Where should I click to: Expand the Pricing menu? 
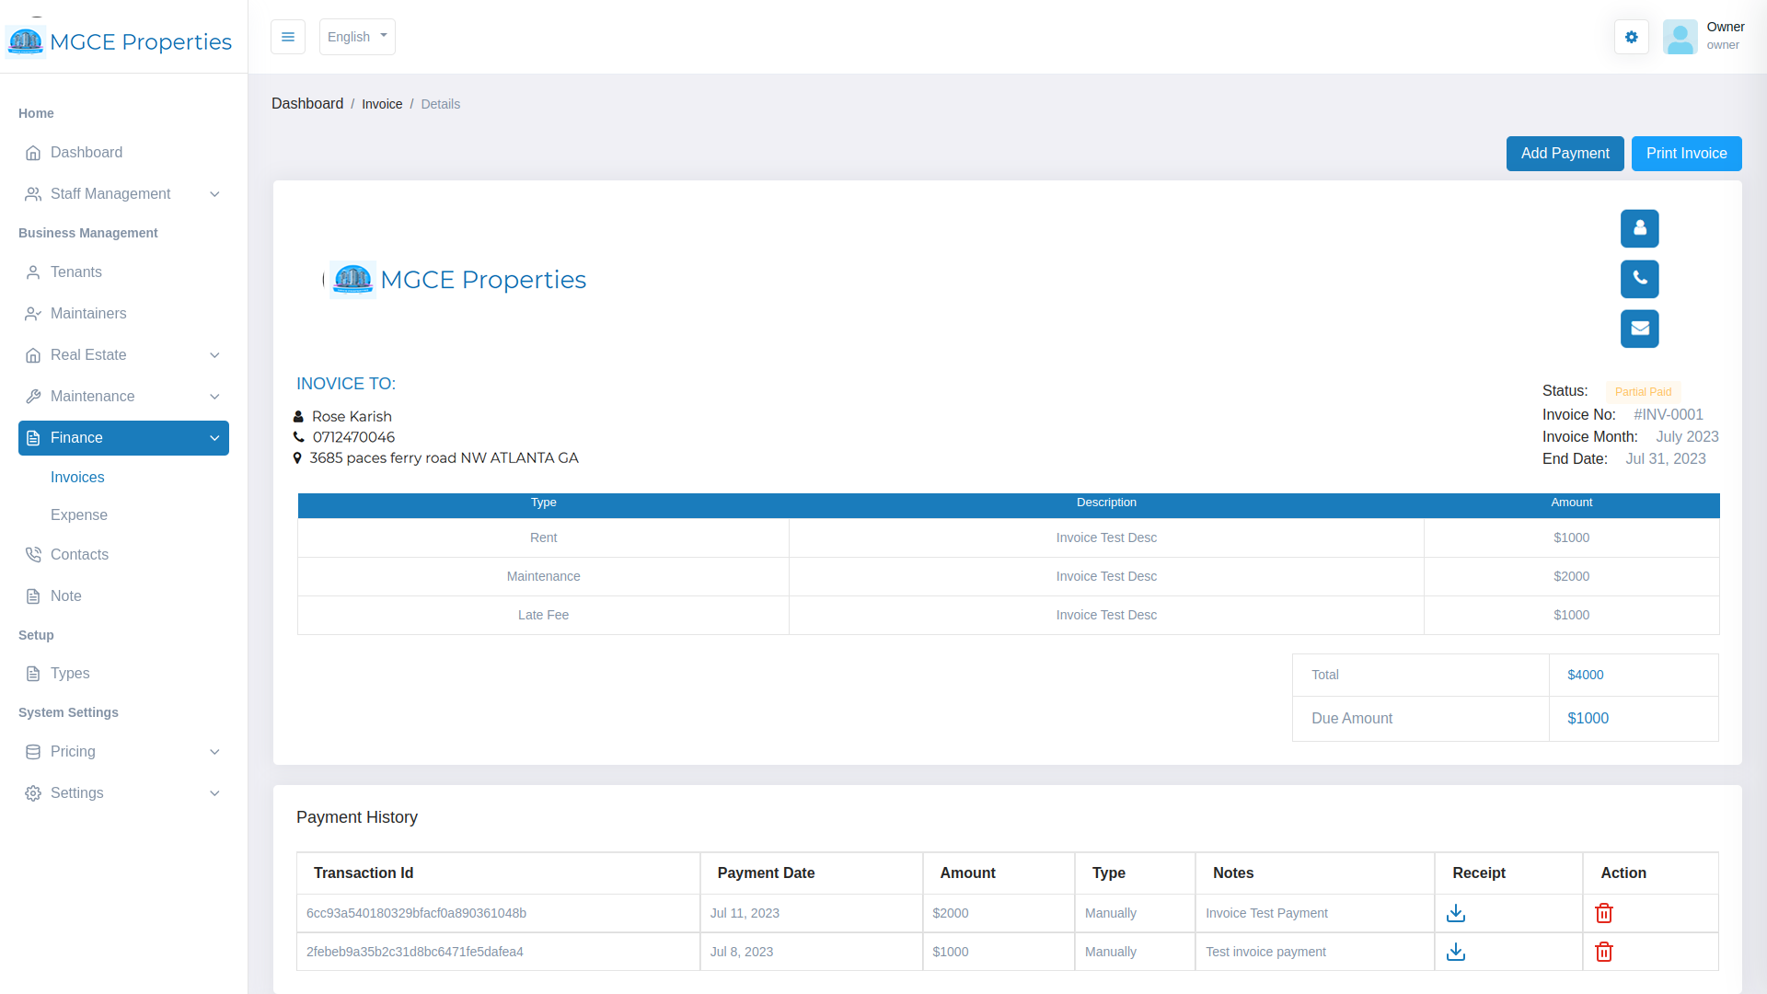(123, 752)
